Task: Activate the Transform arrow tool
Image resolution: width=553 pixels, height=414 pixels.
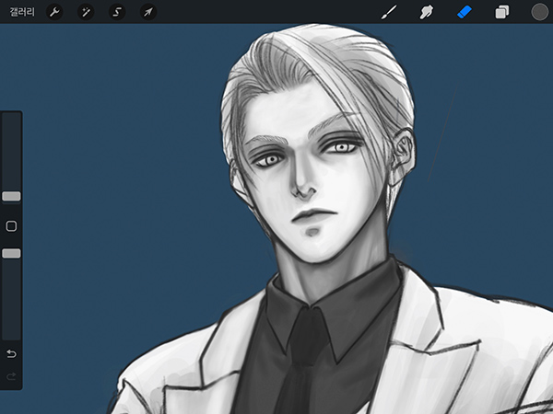Action: (148, 12)
